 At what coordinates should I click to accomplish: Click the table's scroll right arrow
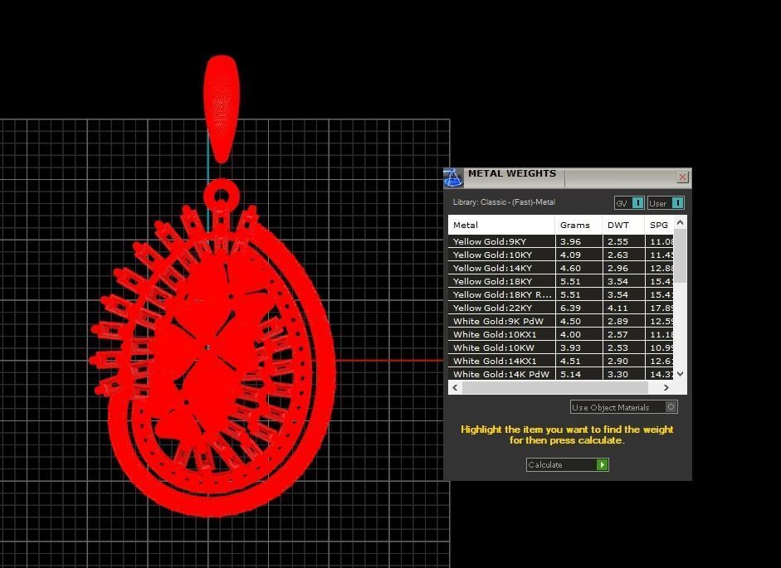point(666,387)
